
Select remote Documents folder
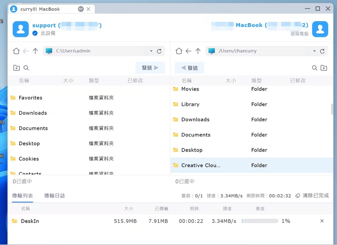(x=251, y=135)
